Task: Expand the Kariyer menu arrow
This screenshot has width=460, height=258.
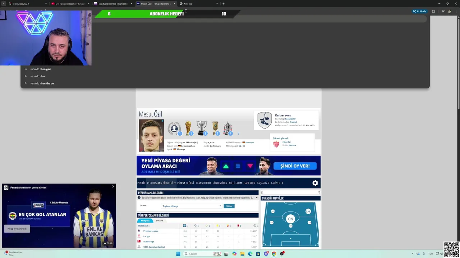Action: pos(282,183)
